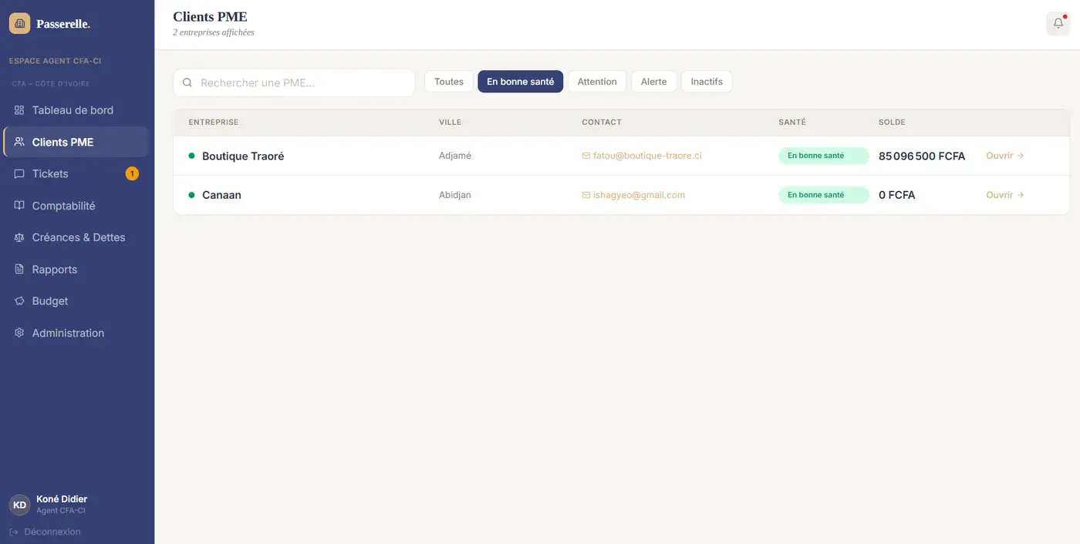Log out via Déconnexion

45,532
